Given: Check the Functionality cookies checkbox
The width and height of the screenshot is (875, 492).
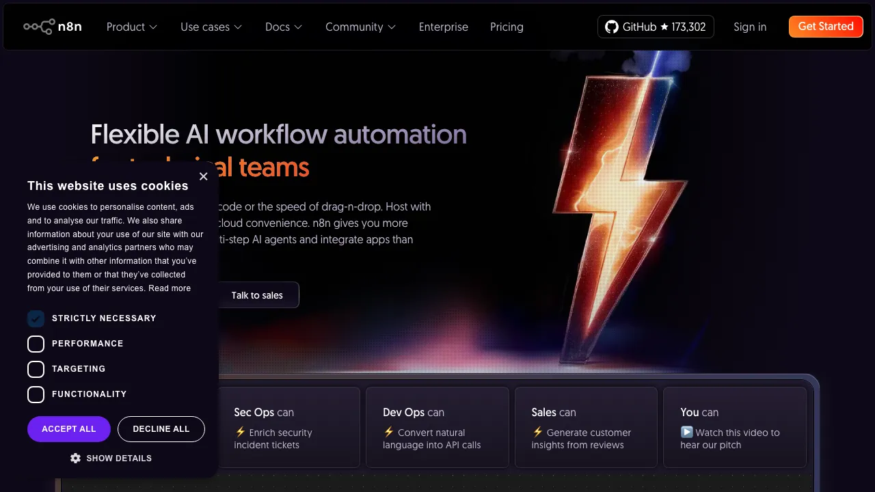Looking at the screenshot, I should 36,394.
